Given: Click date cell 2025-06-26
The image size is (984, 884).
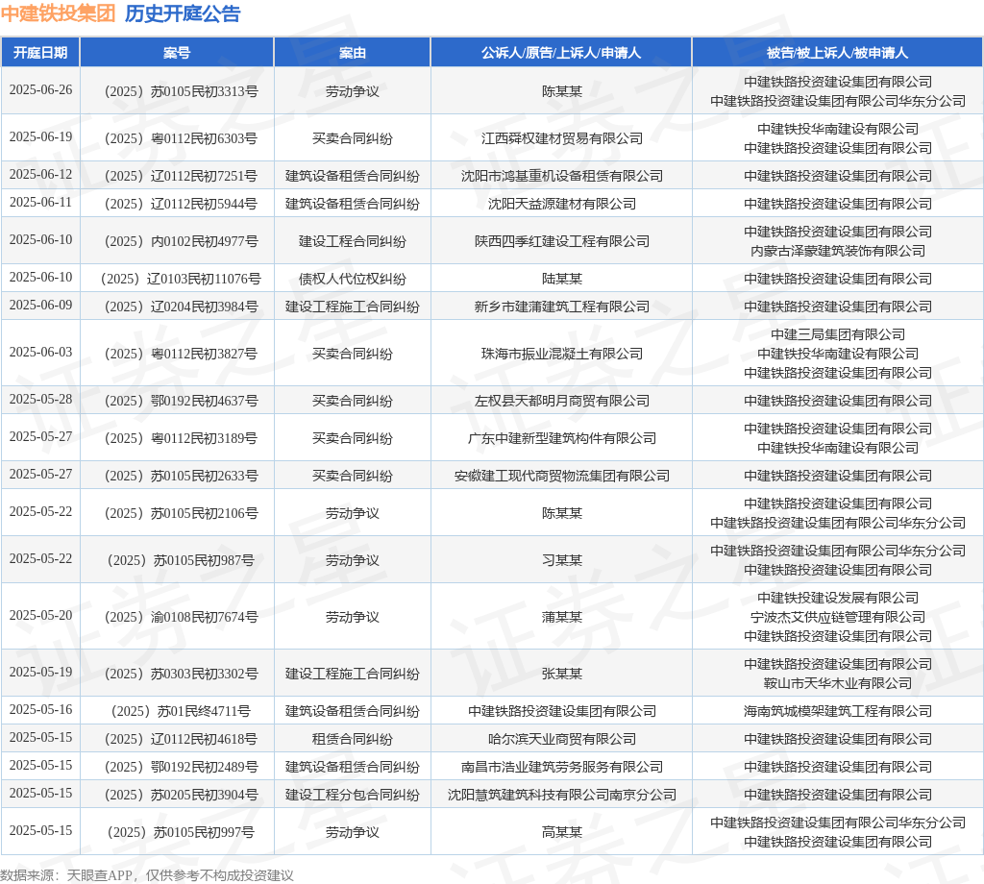Looking at the screenshot, I should pyautogui.click(x=40, y=89).
